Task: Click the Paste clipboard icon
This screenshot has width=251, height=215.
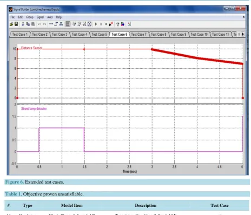Action: (33, 24)
